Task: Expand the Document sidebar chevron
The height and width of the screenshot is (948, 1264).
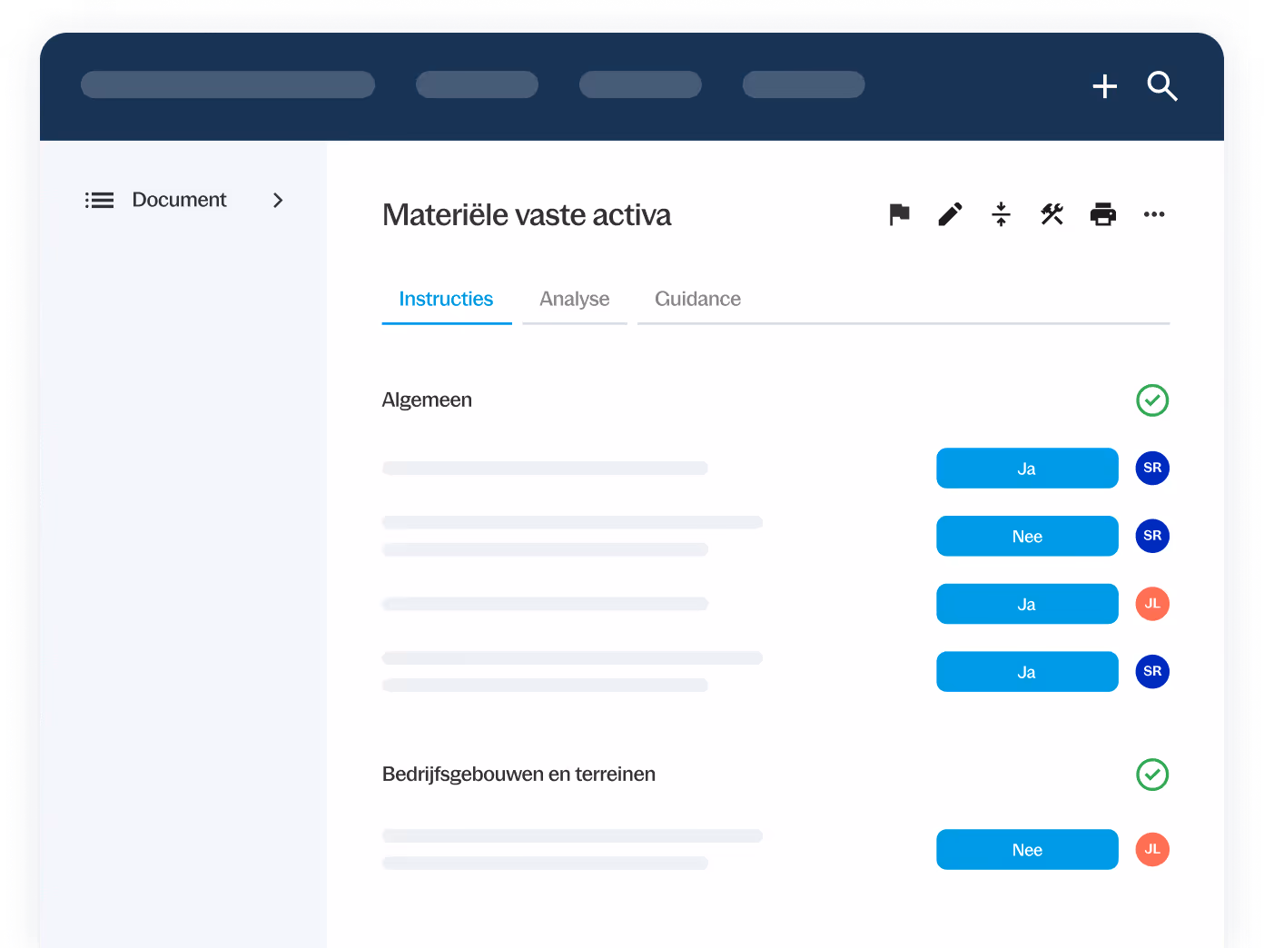Action: [x=278, y=200]
